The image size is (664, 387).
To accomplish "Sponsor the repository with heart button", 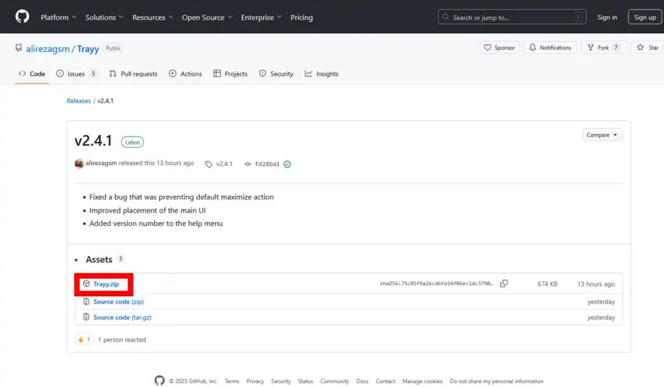I will (499, 48).
